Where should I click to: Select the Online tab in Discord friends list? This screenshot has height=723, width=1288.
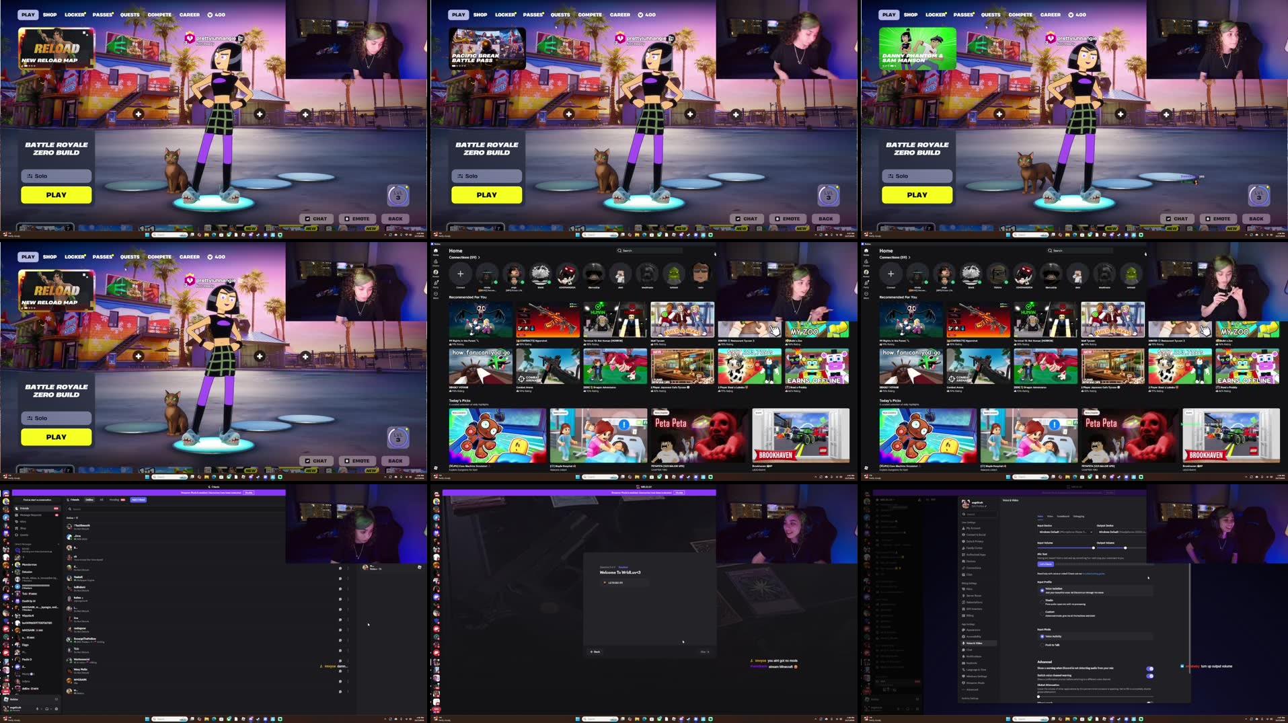point(89,500)
